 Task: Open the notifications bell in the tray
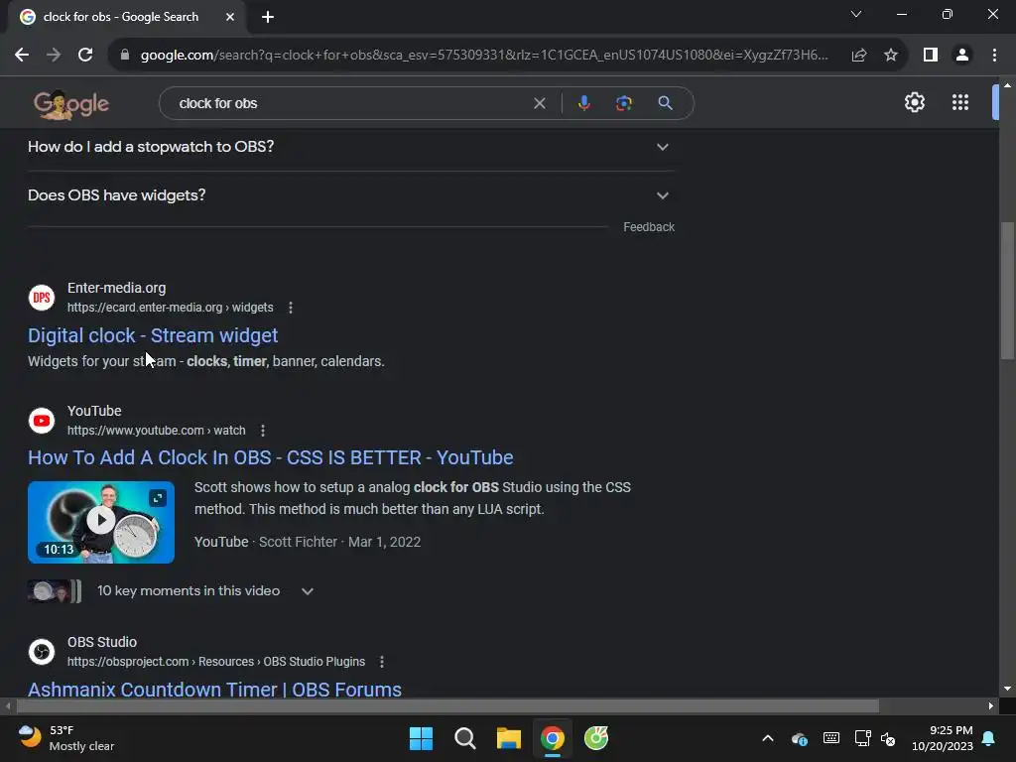(989, 738)
